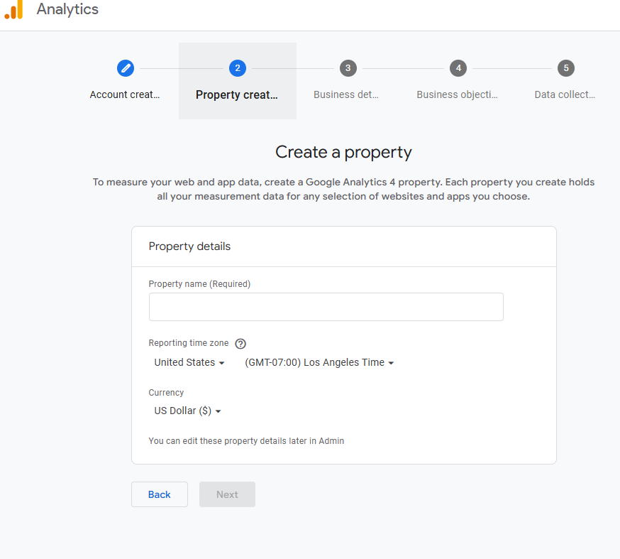Screen dimensions: 620x559
Task: Click the Property name (Required) label
Action: coord(199,284)
